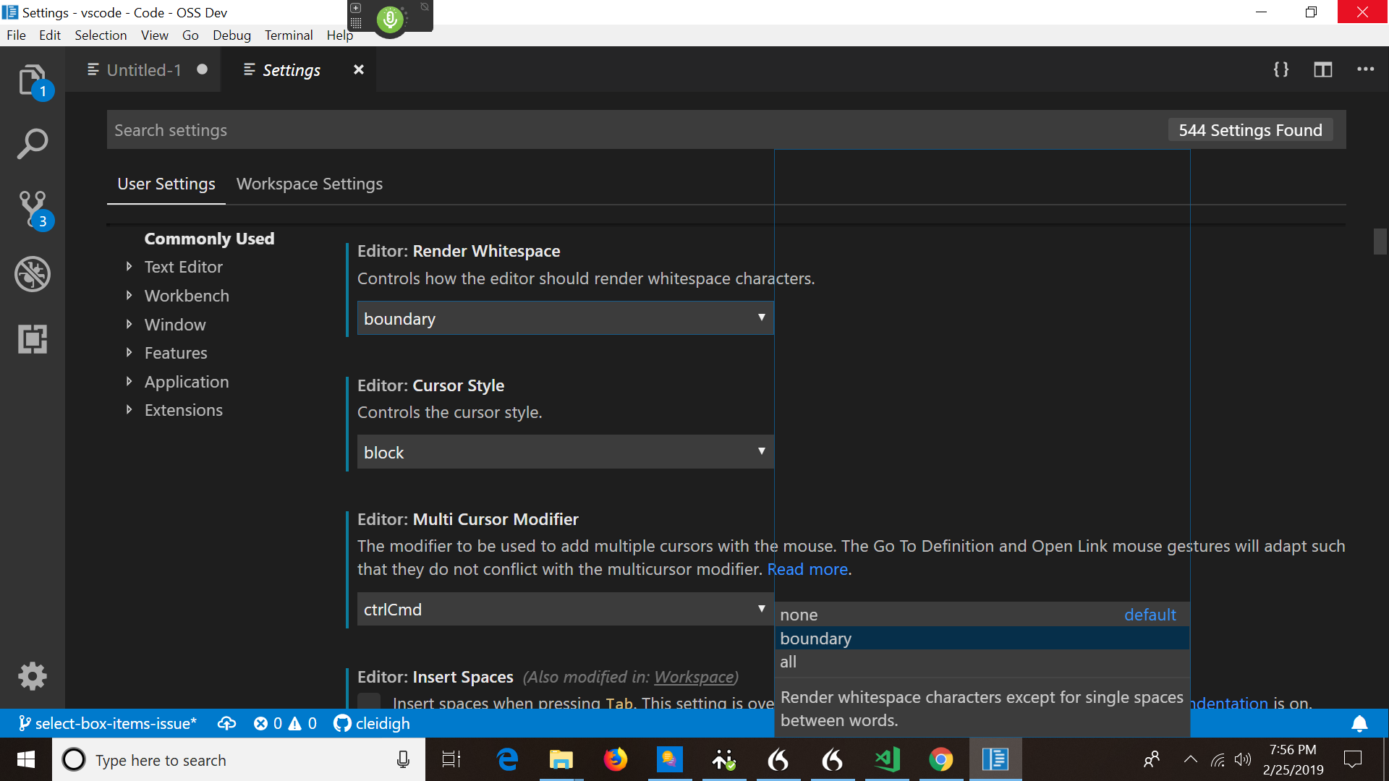Click the sync changes icon in status bar
This screenshot has height=781, width=1389.
(x=227, y=723)
